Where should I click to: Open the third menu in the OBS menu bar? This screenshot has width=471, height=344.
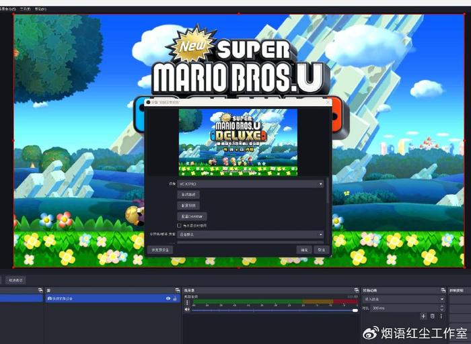tap(40, 9)
